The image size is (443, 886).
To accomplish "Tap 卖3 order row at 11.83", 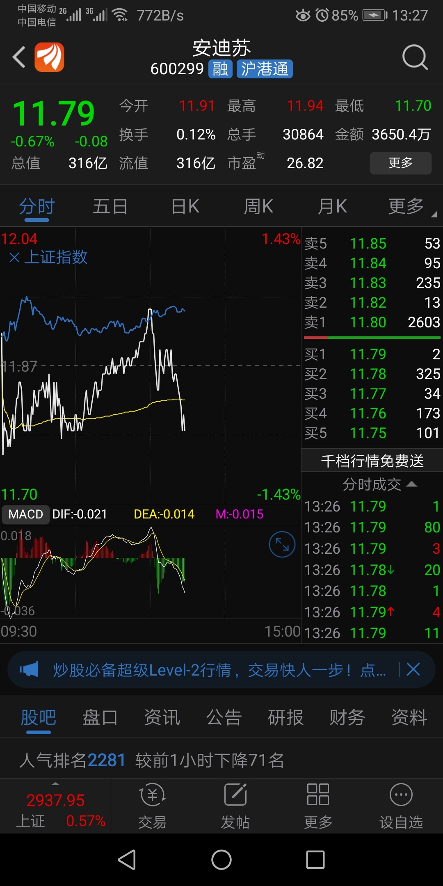I will (372, 283).
